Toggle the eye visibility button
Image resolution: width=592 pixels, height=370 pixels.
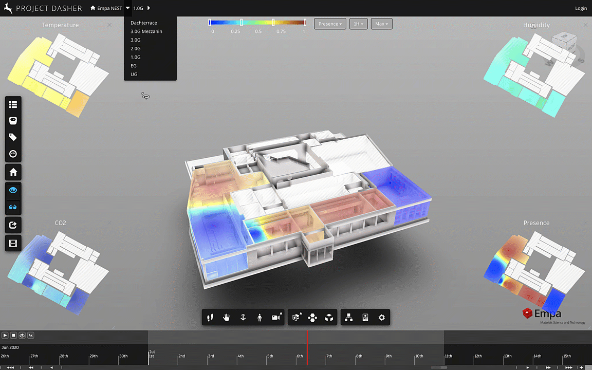point(13,190)
